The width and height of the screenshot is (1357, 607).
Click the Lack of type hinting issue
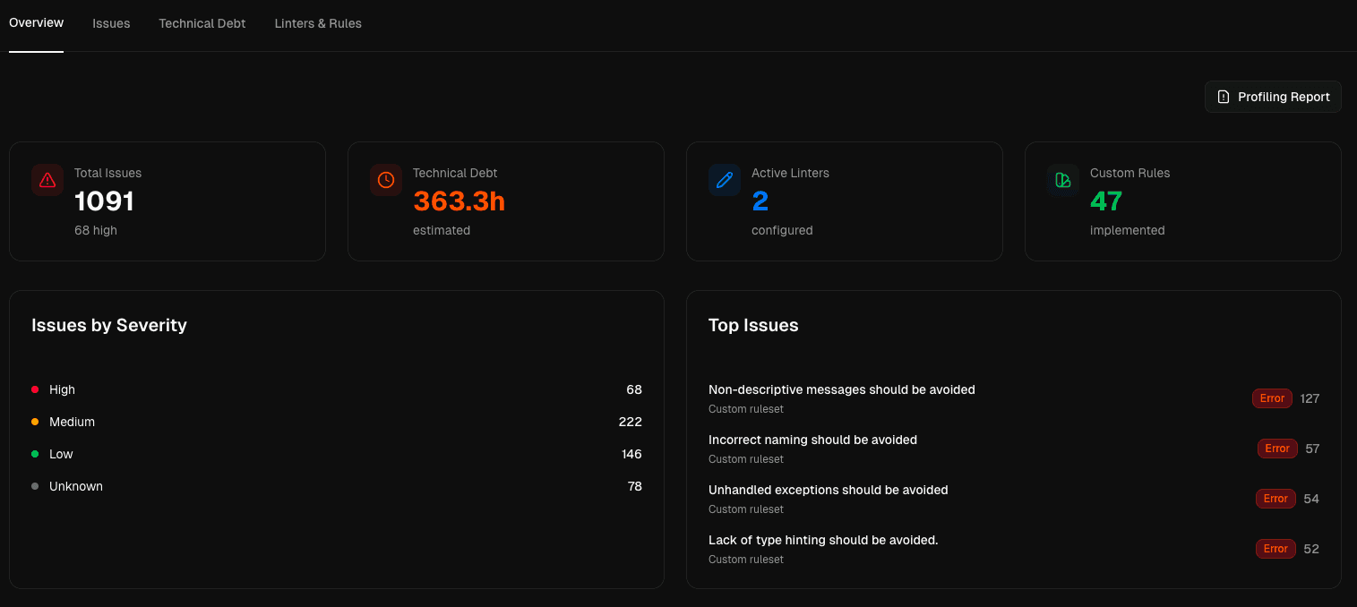point(822,540)
